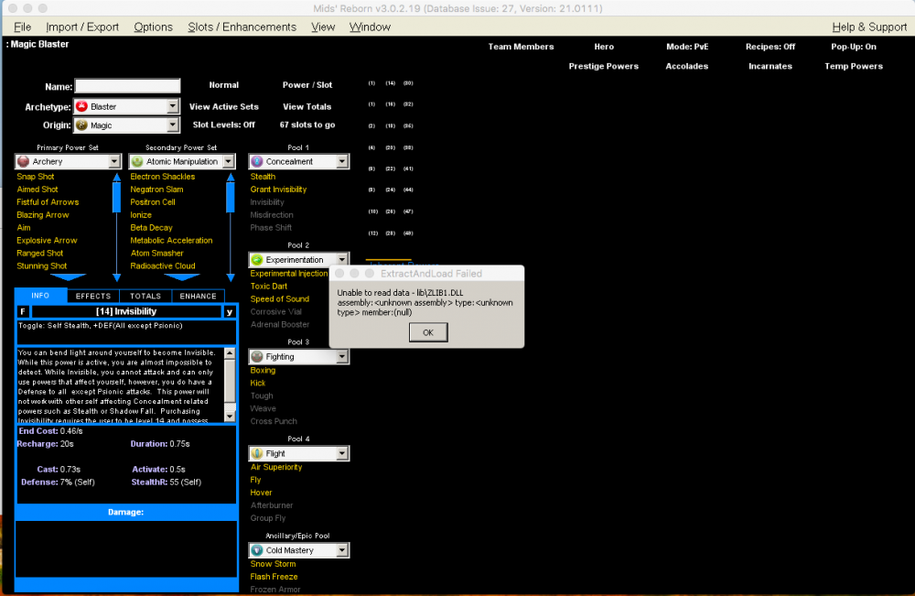Open the Archetype dropdown arrow
915x596 pixels.
[173, 107]
